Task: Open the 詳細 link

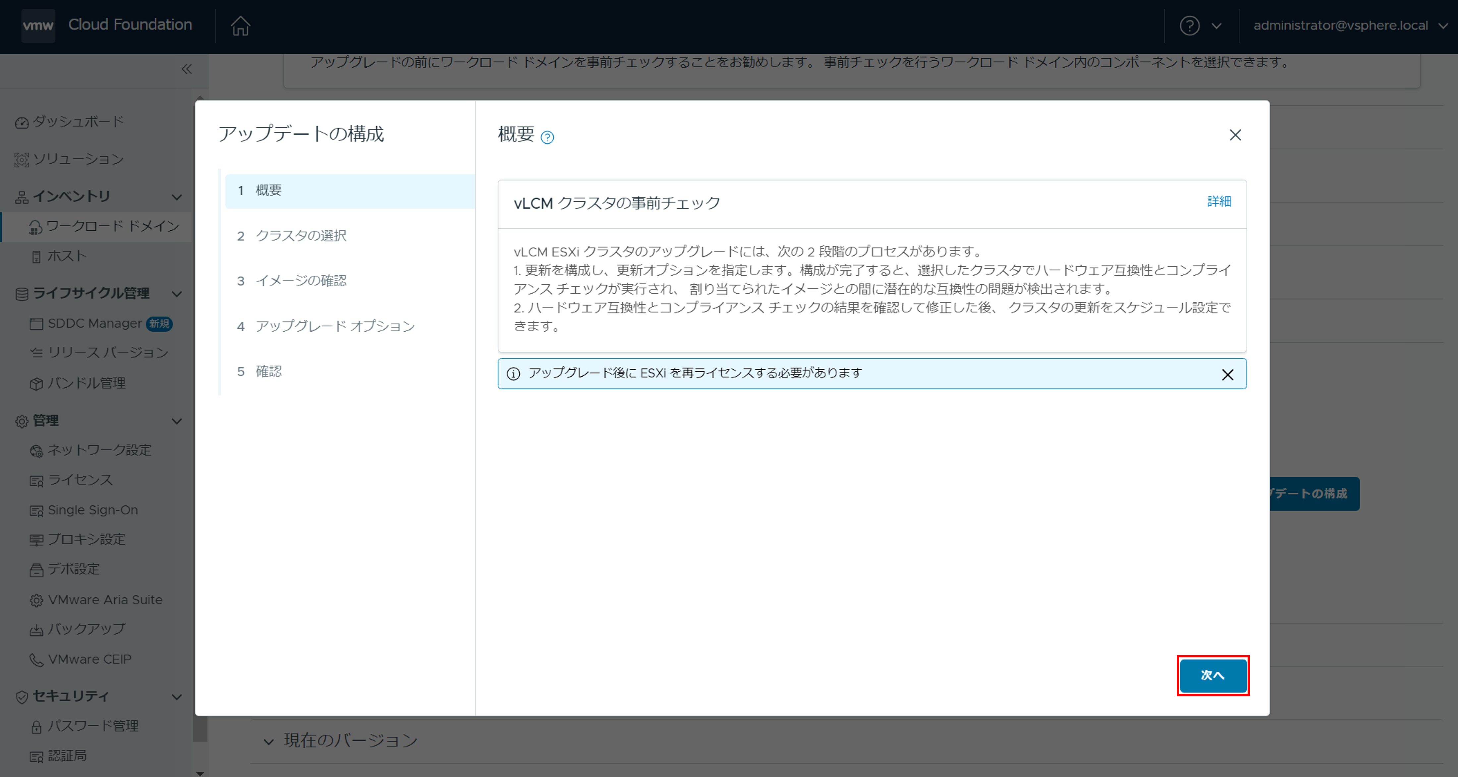Action: [x=1218, y=201]
